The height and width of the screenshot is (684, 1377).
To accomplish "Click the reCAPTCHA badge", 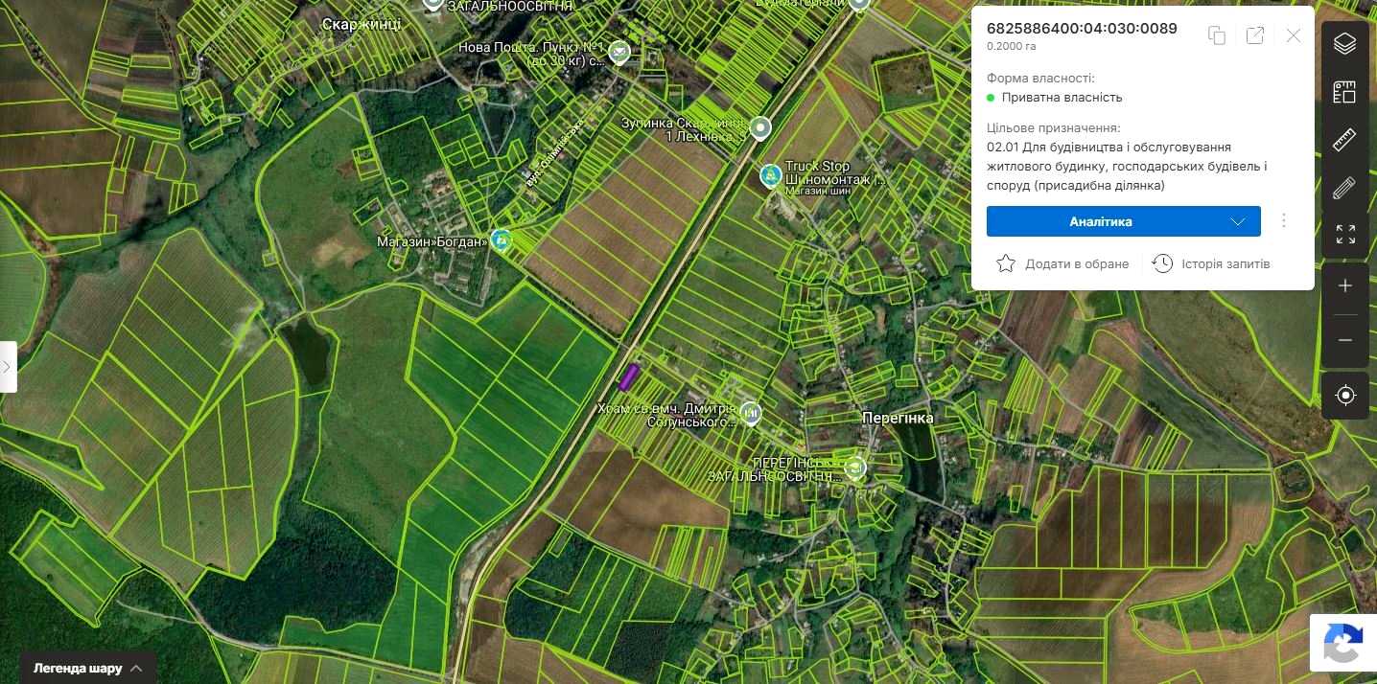I will 1342,642.
